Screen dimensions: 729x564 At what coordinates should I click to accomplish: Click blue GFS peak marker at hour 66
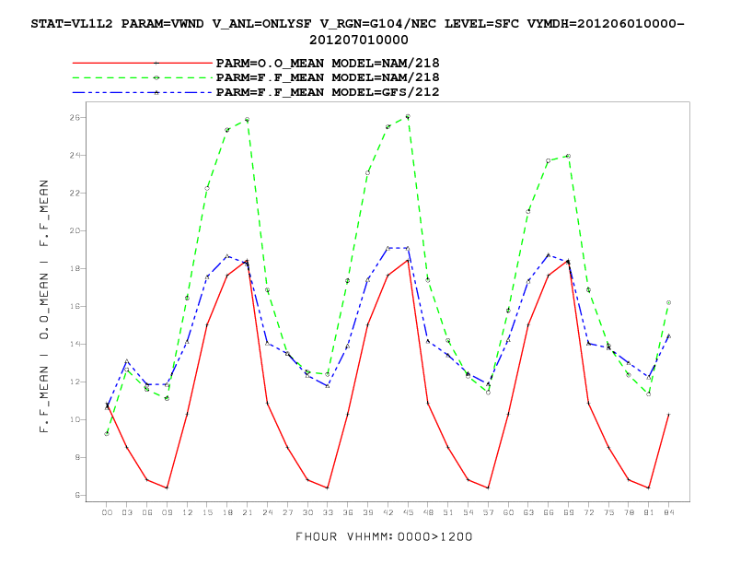click(x=549, y=255)
